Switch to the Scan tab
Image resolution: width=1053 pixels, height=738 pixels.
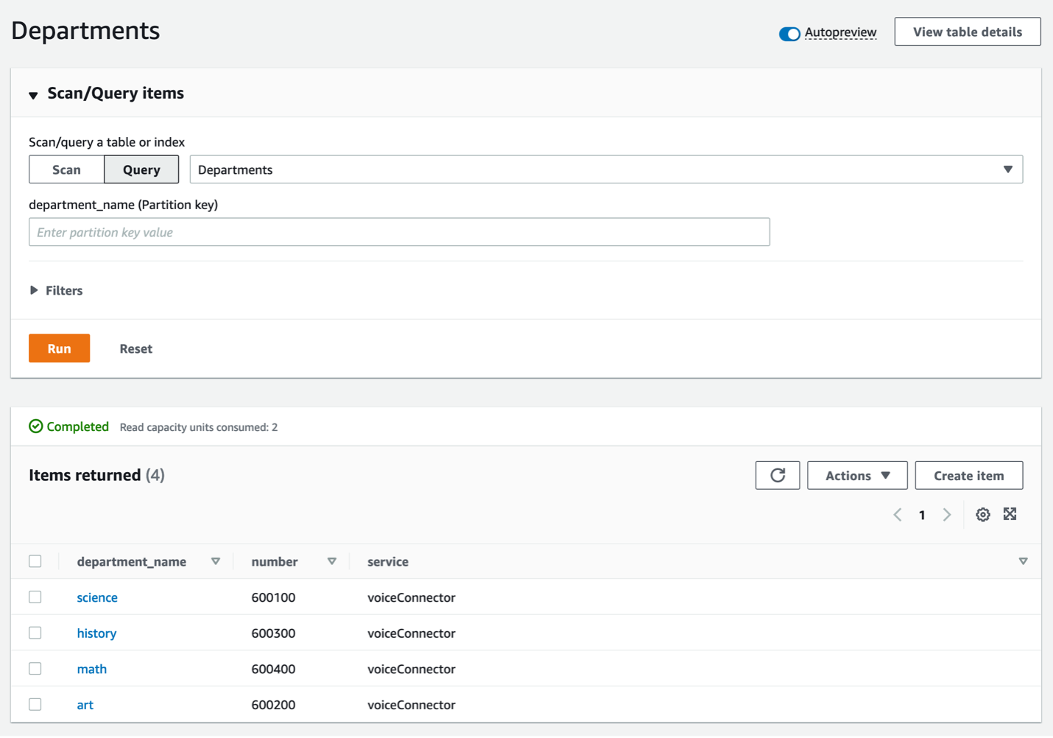pos(66,169)
